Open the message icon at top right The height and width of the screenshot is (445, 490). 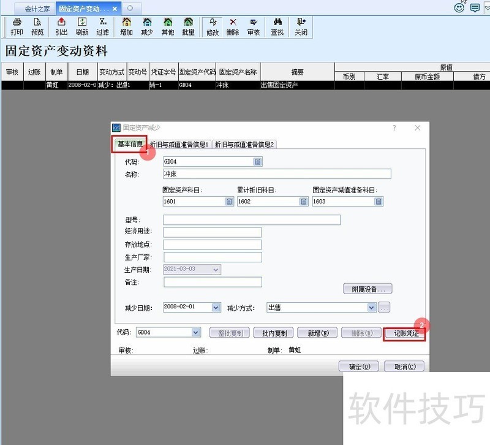[475, 8]
